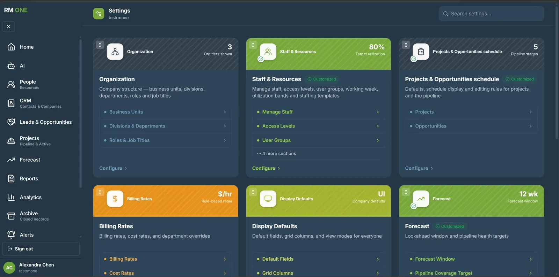The height and width of the screenshot is (277, 559).
Task: Expand the Forecast Window row chevron
Action: (x=531, y=259)
